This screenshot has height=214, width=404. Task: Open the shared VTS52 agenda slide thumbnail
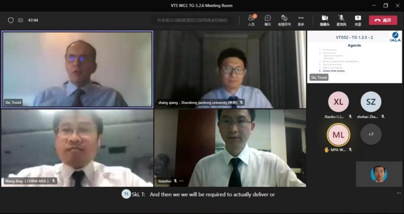coord(354,57)
